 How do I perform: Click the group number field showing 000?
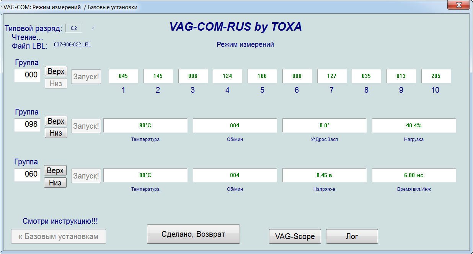click(x=28, y=75)
